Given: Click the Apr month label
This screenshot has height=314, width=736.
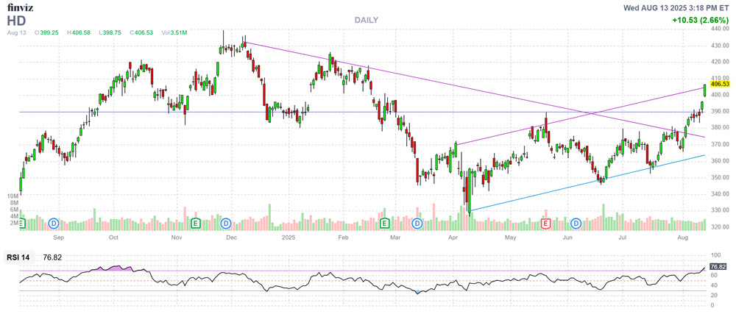Looking at the screenshot, I should (x=453, y=238).
